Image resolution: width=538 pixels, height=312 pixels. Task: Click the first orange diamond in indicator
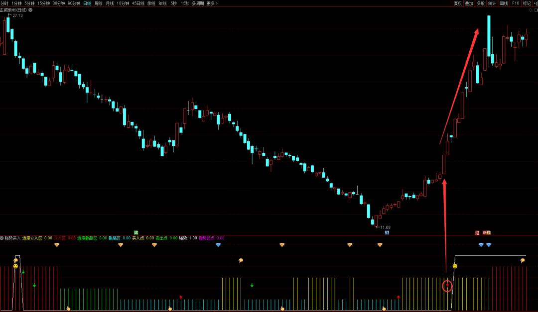pos(57,245)
